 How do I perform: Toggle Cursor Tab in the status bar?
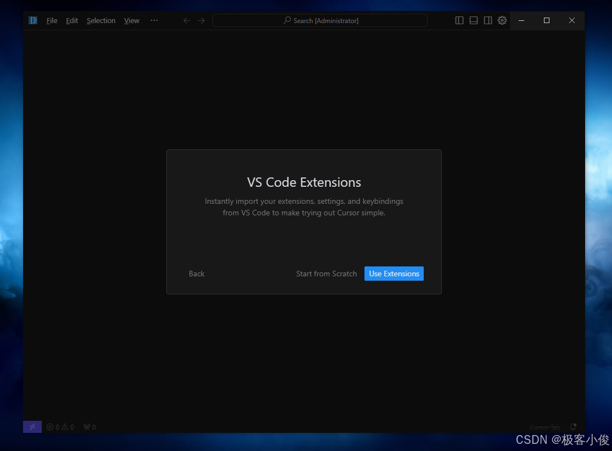(545, 427)
